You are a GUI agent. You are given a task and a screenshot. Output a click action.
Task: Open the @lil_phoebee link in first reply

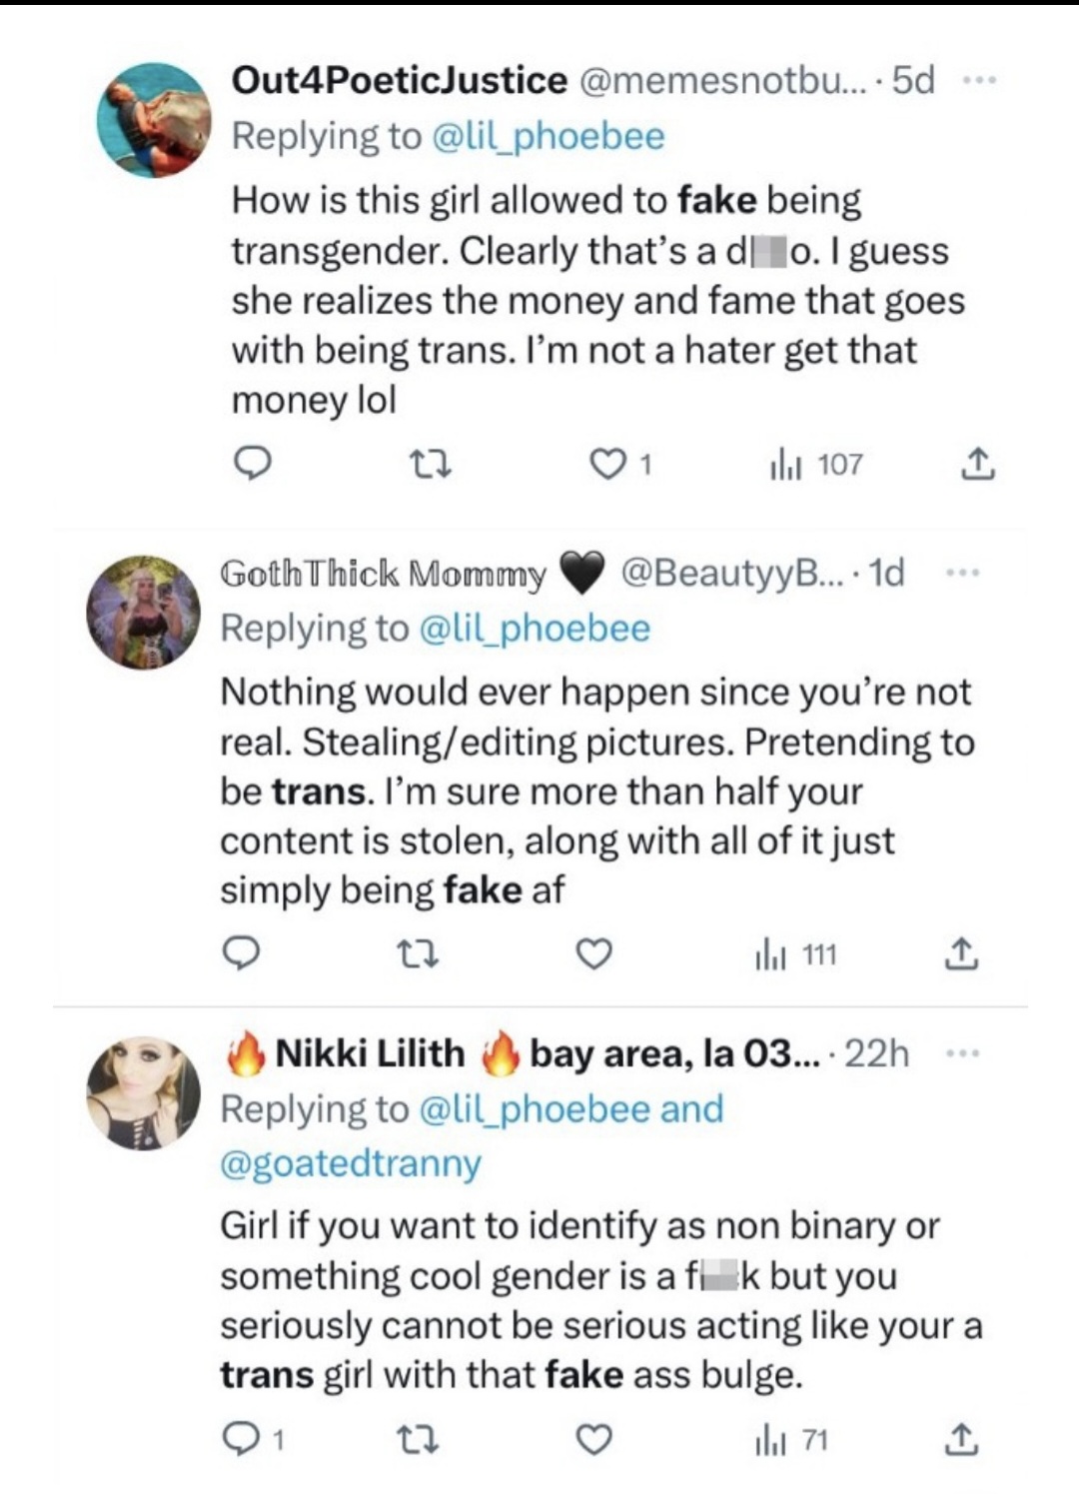[x=547, y=136]
